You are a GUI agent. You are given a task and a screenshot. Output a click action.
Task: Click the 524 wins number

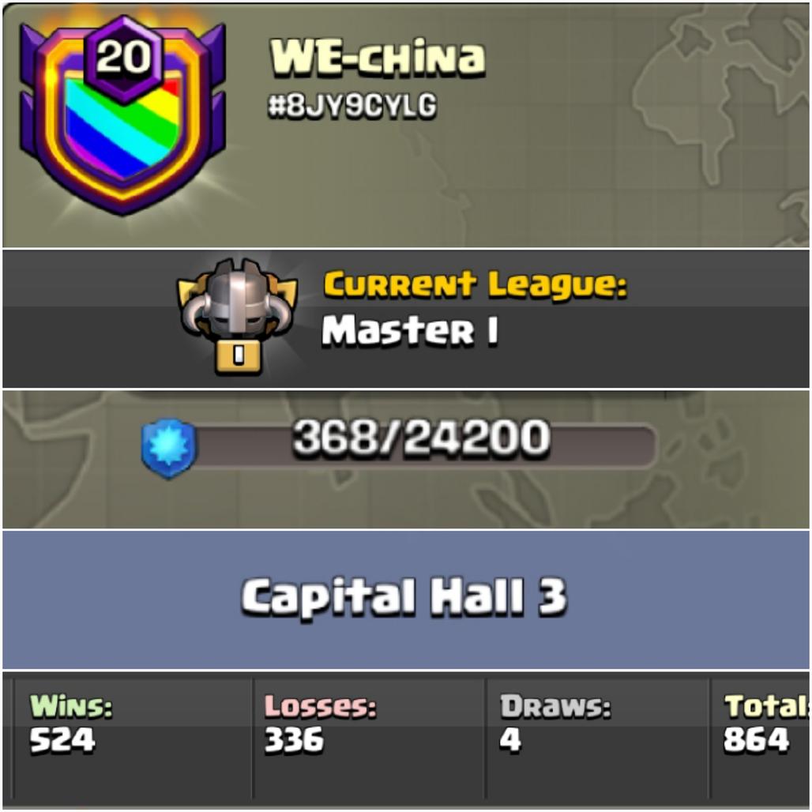pyautogui.click(x=62, y=739)
